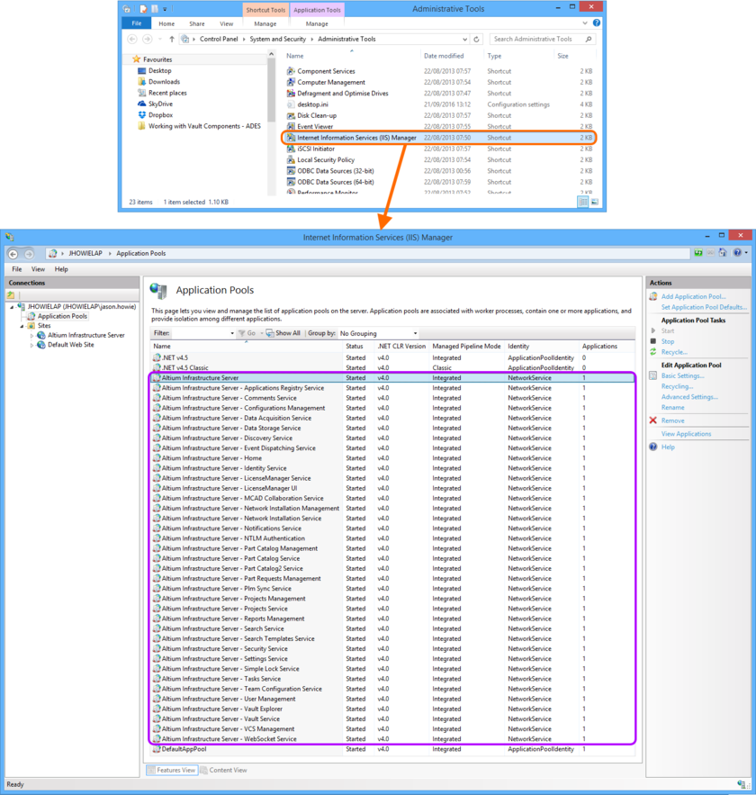Image resolution: width=756 pixels, height=795 pixels.
Task: Click the Stop icon under Application Pool Tasks
Action: click(652, 341)
